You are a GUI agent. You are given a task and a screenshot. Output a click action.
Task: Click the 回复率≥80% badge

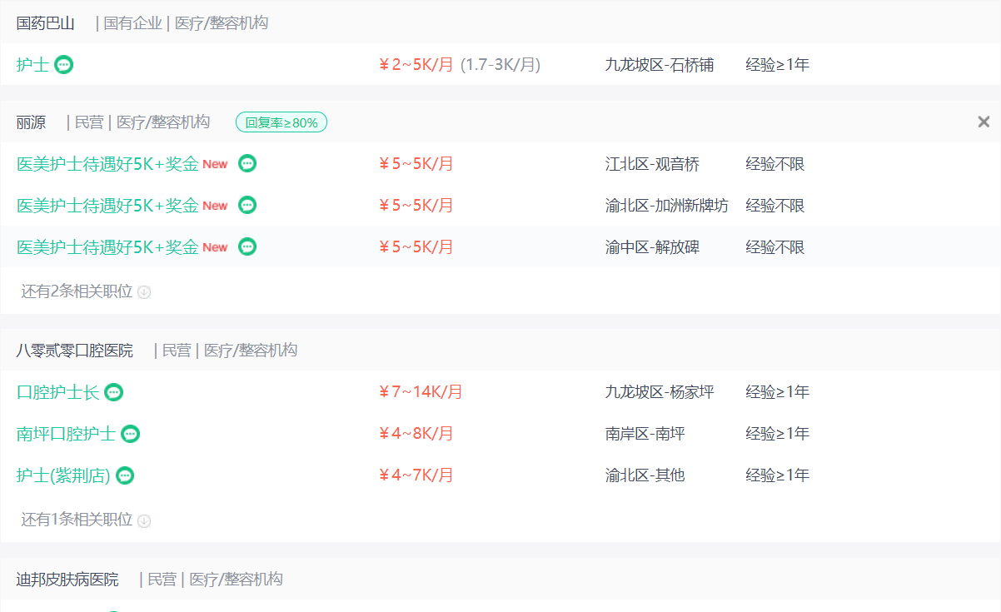pos(281,122)
